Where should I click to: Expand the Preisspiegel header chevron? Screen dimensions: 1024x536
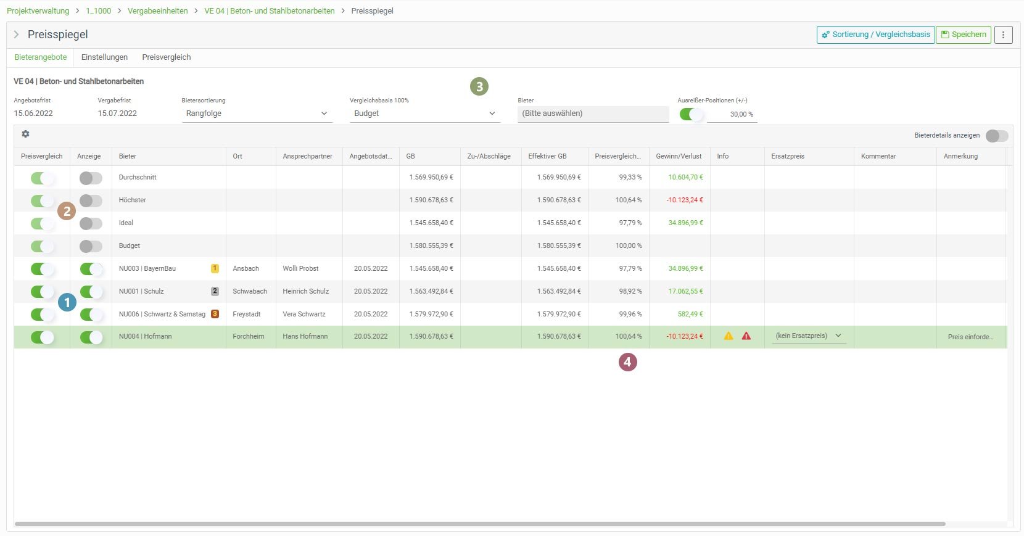(17, 35)
